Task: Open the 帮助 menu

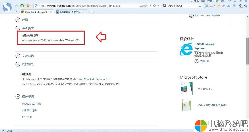Action: [223, 1]
